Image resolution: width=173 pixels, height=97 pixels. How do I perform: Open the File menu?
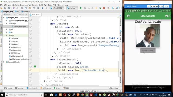1,5
